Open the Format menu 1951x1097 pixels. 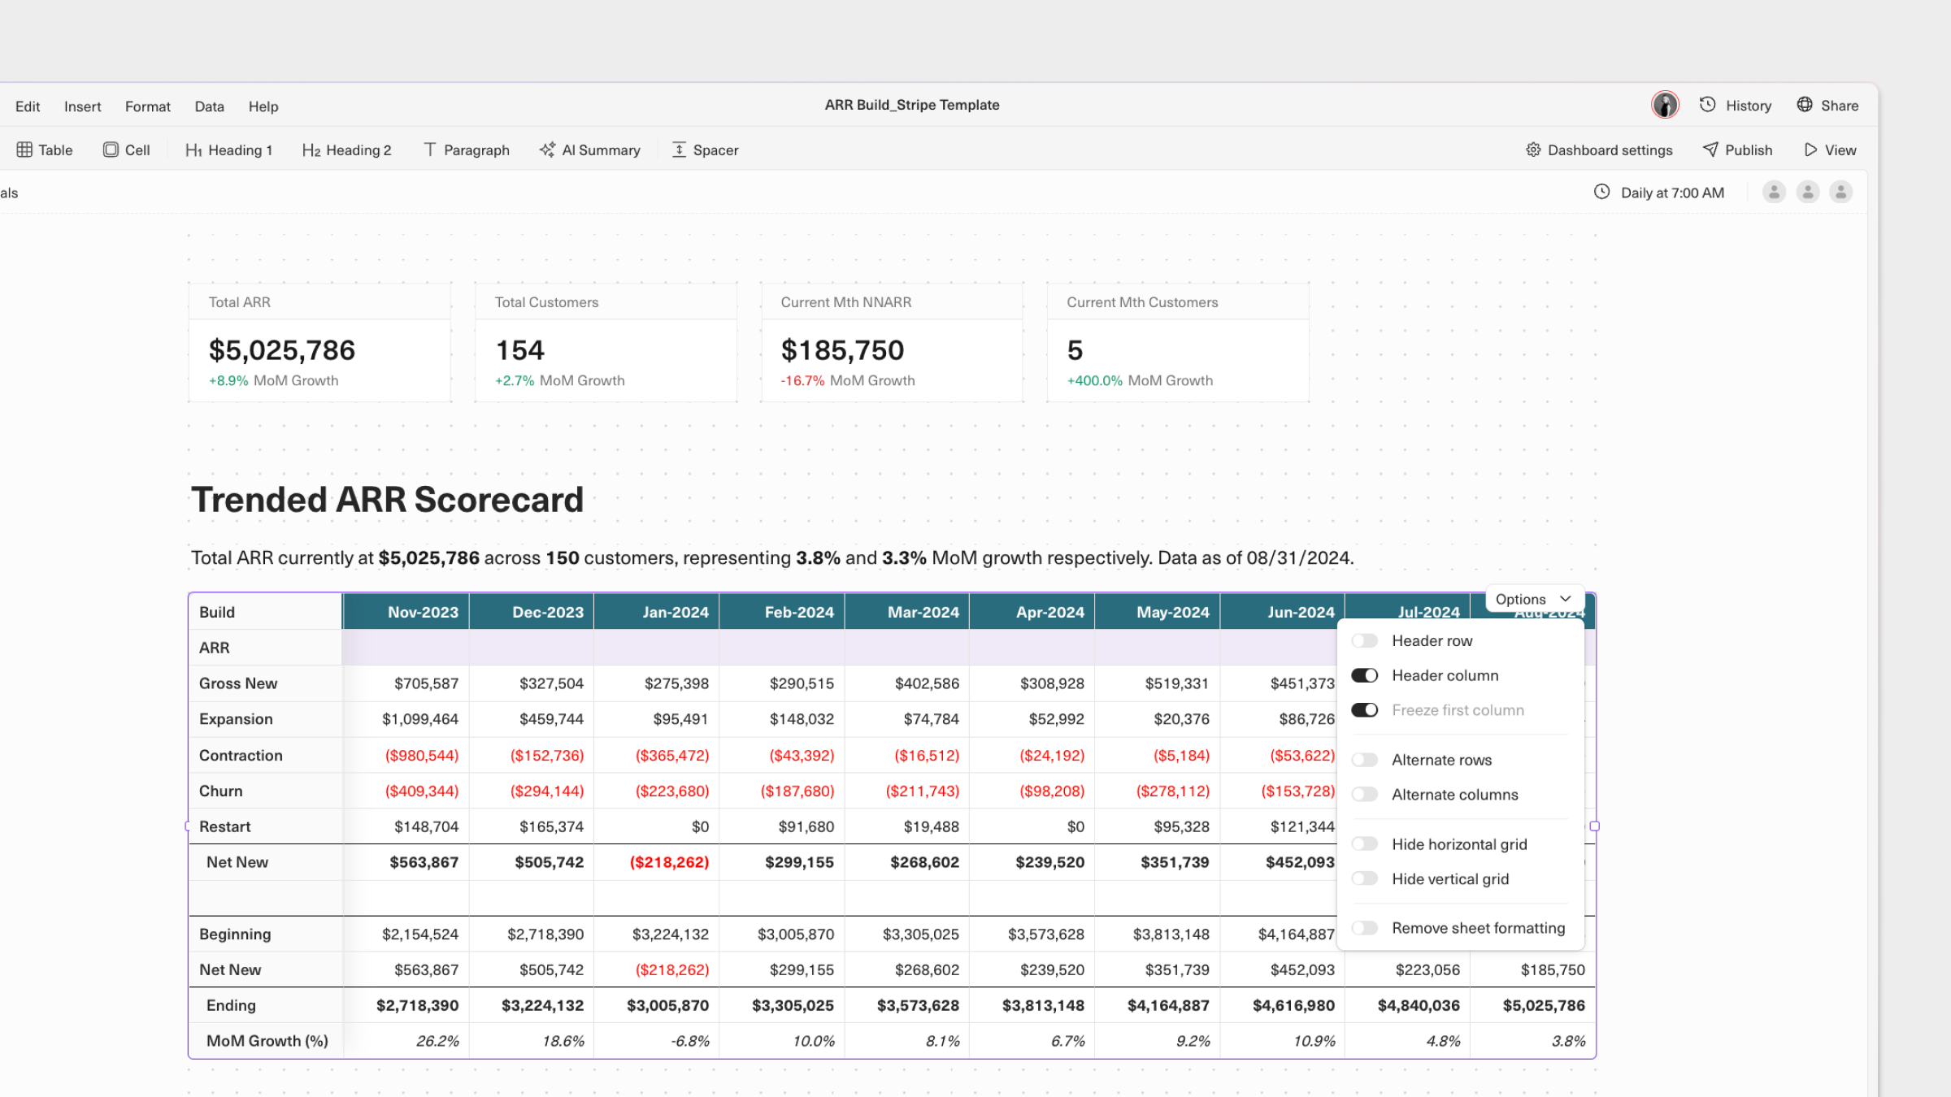[x=147, y=106]
